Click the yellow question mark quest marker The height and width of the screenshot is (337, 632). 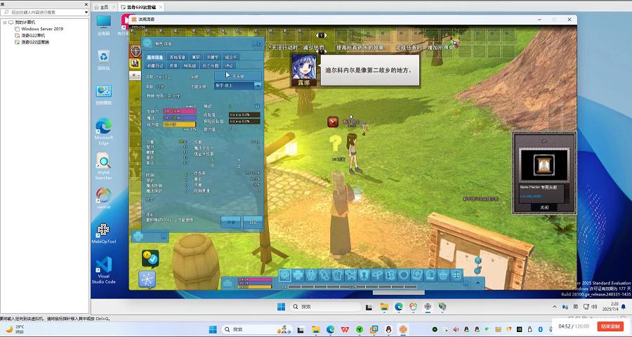pyautogui.click(x=336, y=143)
